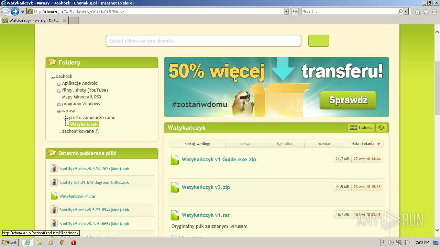
Task: Open Spotify 8.4.39.612 dogfood.CORE.apk link
Action: [94, 183]
